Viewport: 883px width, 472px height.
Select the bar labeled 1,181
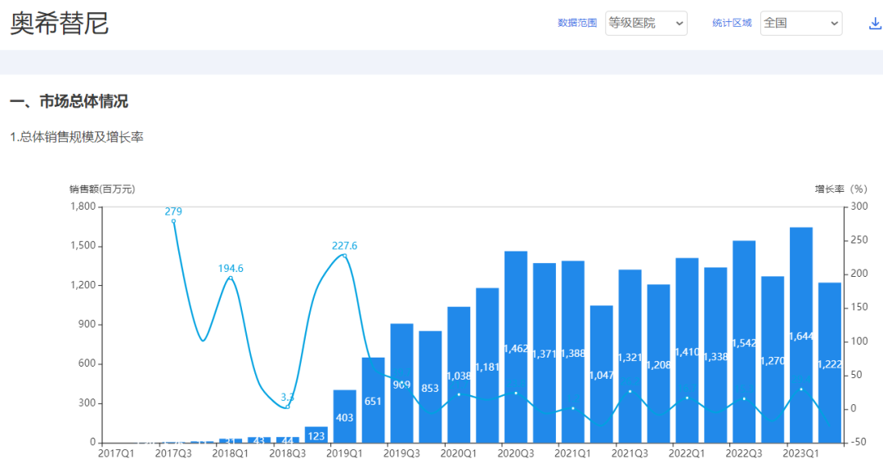487,366
